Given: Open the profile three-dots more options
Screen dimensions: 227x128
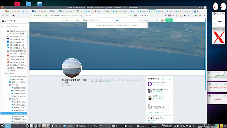Looking at the screenshot, I should tap(172, 73).
